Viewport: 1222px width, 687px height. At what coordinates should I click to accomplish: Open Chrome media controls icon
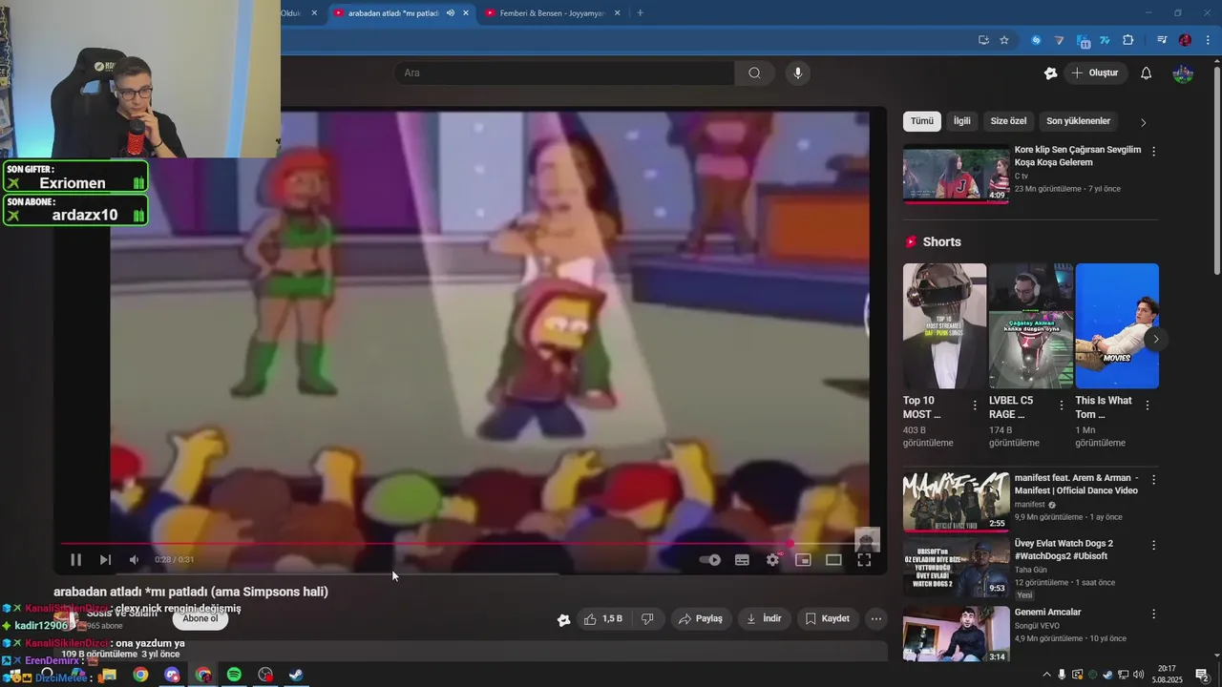coord(1161,40)
